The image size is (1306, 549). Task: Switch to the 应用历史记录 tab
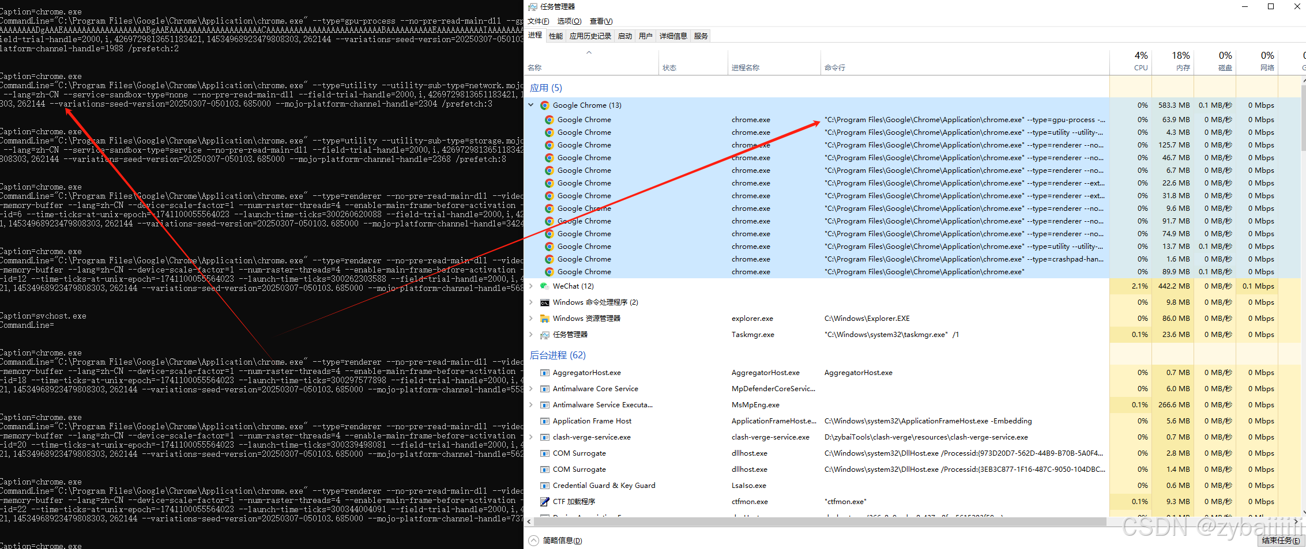pyautogui.click(x=590, y=36)
